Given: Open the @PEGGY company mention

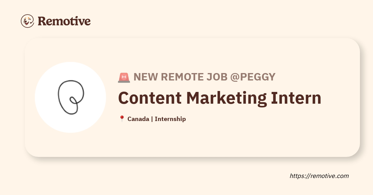Looking at the screenshot, I should (x=253, y=77).
